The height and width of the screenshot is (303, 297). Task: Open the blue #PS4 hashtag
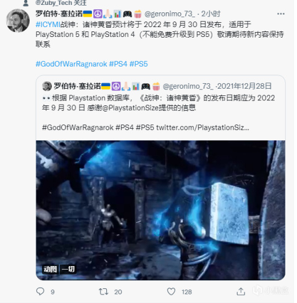pos(118,64)
